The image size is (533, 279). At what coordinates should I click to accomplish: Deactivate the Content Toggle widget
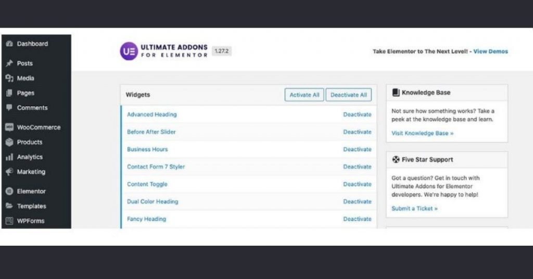[357, 184]
